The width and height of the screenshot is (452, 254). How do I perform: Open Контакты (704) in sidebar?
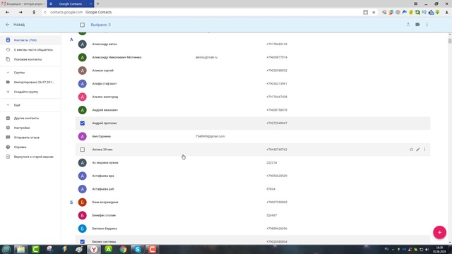coord(30,40)
